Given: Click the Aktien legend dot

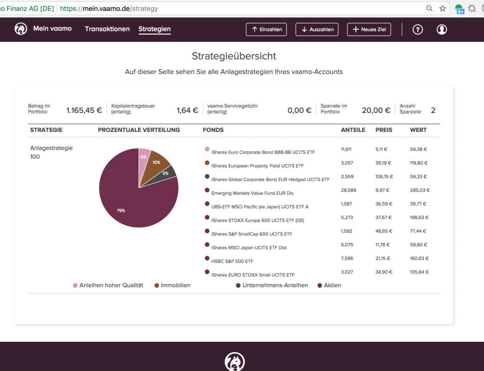Looking at the screenshot, I should point(320,285).
